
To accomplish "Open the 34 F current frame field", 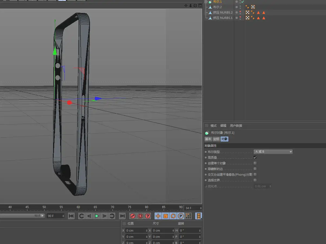I will coord(193,208).
